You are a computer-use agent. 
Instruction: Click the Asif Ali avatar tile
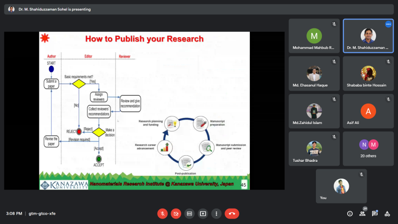tap(368, 111)
